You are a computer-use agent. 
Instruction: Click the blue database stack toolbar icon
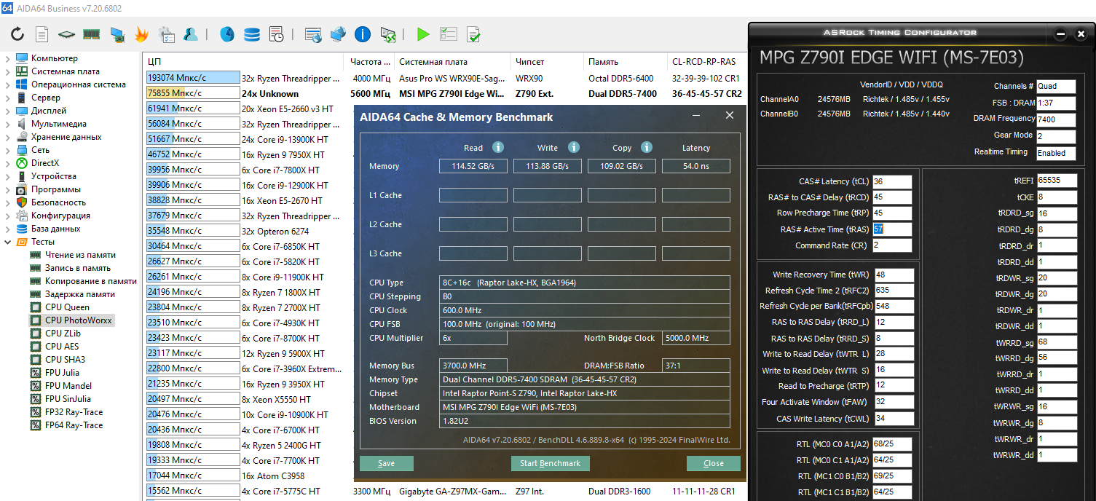(x=252, y=34)
